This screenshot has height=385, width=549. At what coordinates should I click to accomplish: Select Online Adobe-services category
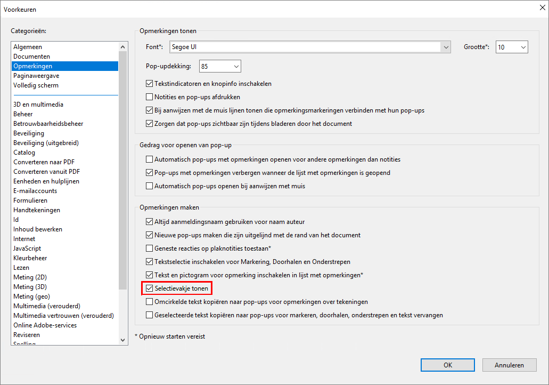(65, 325)
